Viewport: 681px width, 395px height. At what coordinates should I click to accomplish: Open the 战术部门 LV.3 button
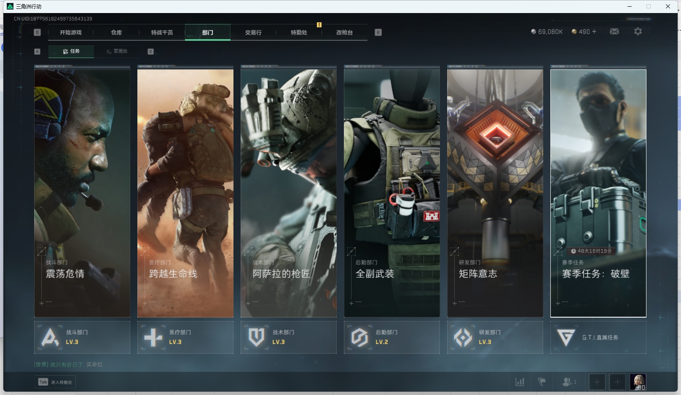pos(289,337)
